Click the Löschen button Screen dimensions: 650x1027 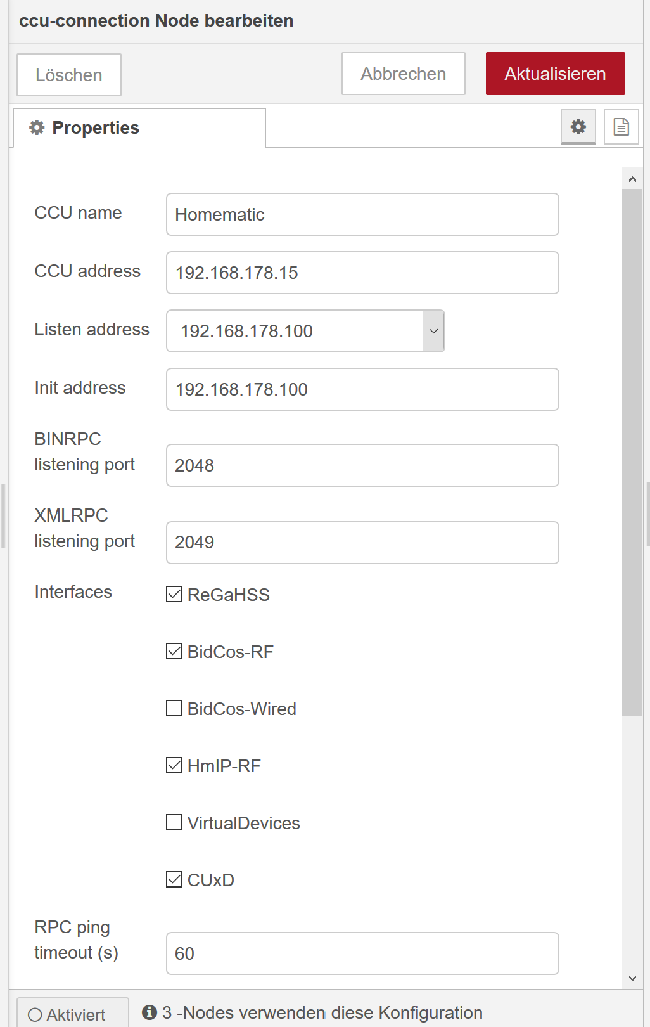coord(69,75)
